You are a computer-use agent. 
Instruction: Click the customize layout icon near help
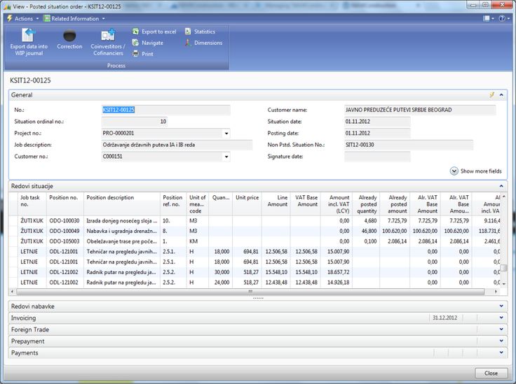click(487, 19)
